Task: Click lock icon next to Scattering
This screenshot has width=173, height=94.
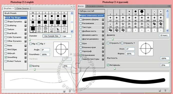Action: [x=26, y=26]
